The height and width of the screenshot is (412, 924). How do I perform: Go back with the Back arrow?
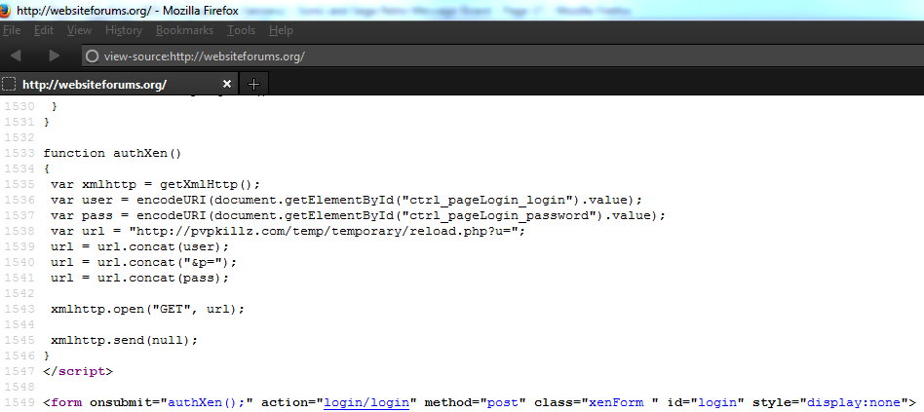pyautogui.click(x=16, y=56)
